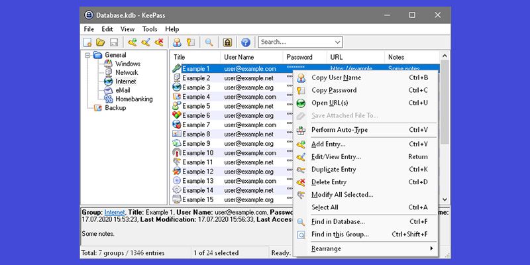This screenshot has width=530, height=265.
Task: Open the Tools menu
Action: (149, 29)
